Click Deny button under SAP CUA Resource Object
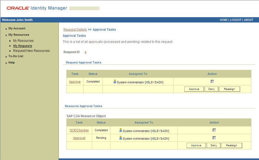Viewport: 259px width, 160px height. click(213, 146)
